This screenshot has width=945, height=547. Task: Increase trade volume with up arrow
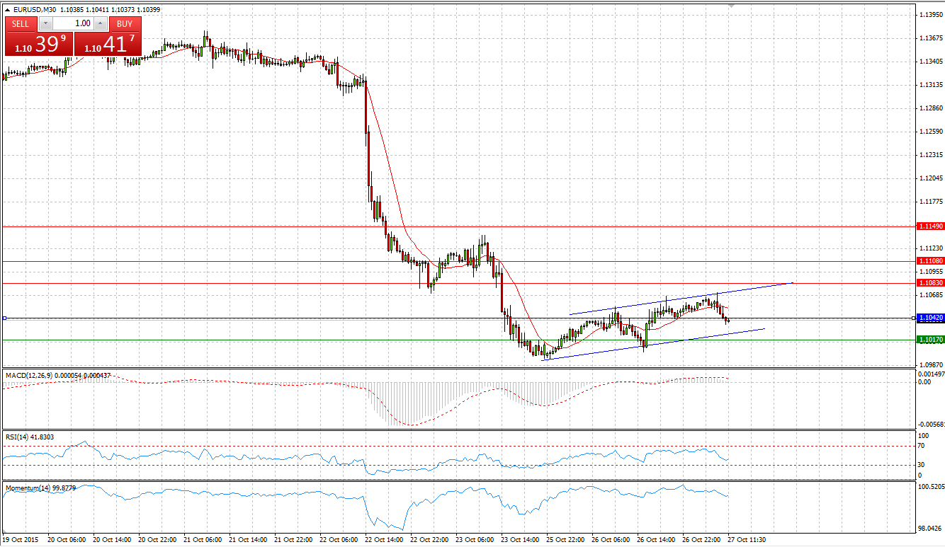point(100,23)
